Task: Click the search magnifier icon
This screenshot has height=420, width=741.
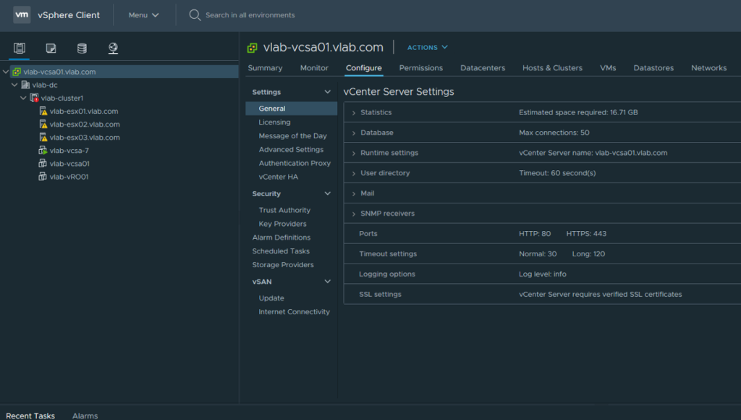Action: 194,15
